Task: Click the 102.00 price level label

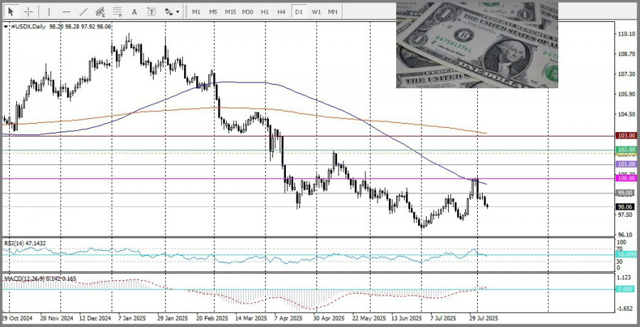Action: (626, 150)
